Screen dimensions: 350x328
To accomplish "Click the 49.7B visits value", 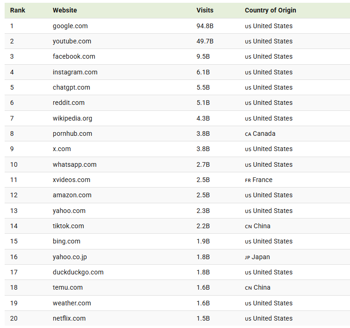I will pos(205,41).
